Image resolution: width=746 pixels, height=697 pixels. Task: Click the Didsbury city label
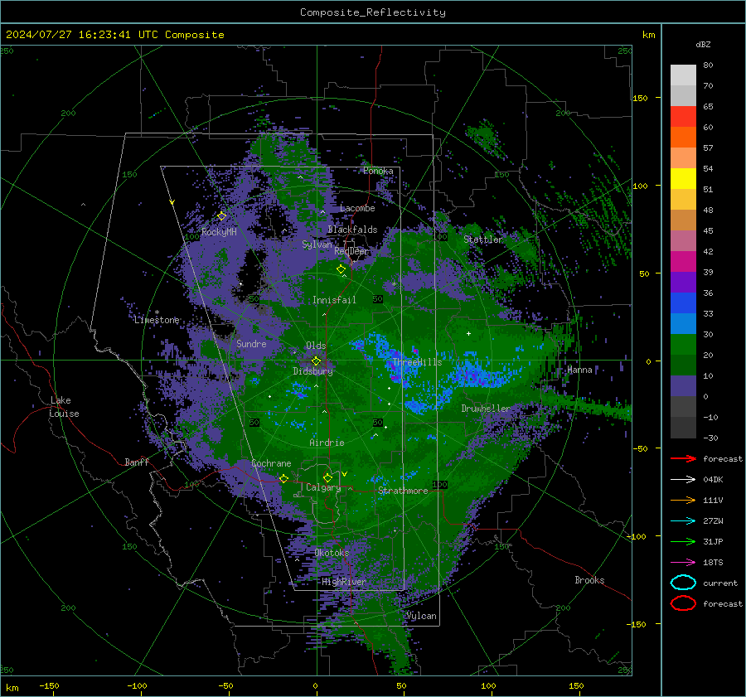312,371
